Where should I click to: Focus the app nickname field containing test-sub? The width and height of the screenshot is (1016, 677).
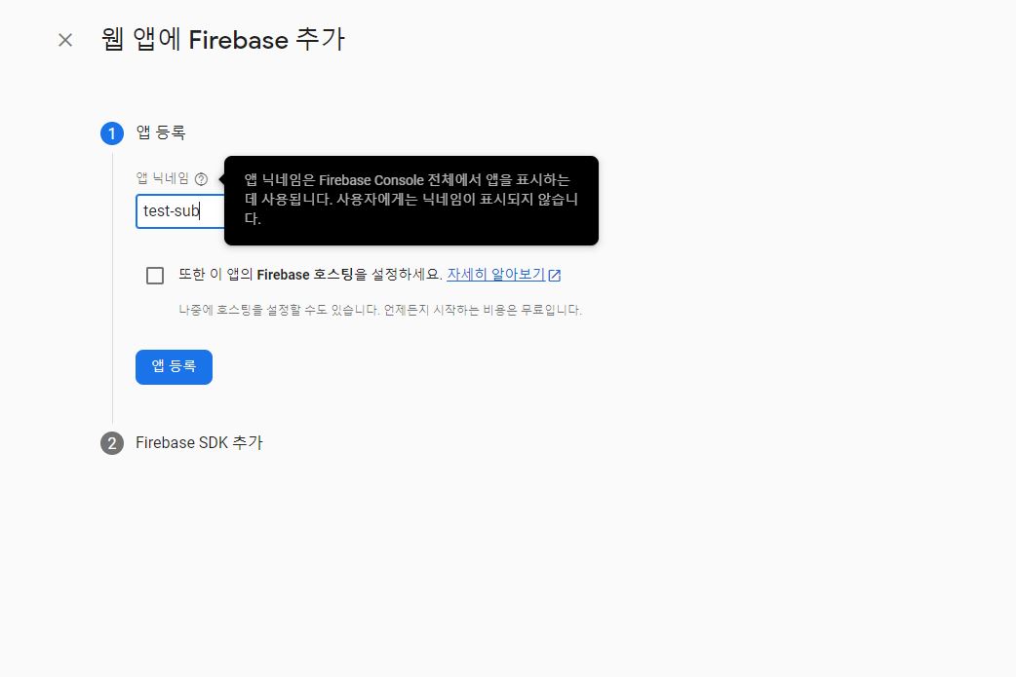[x=180, y=211]
